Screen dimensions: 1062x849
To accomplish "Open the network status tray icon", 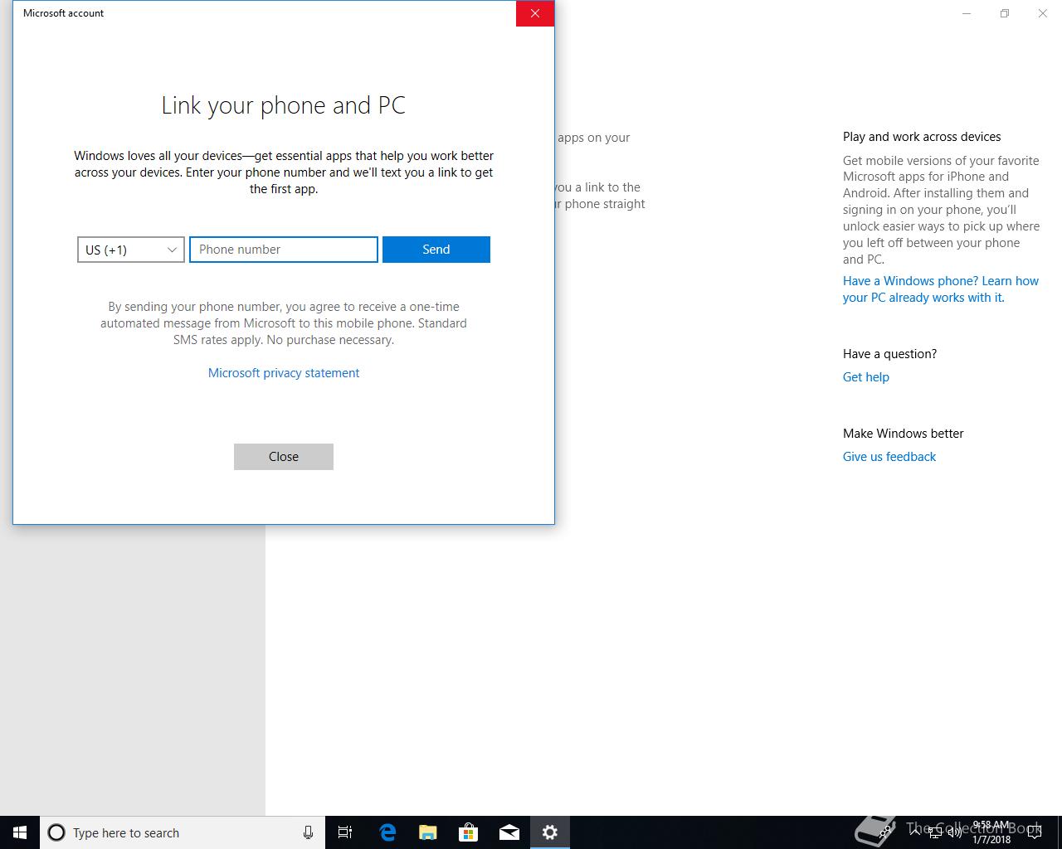I will tap(935, 832).
